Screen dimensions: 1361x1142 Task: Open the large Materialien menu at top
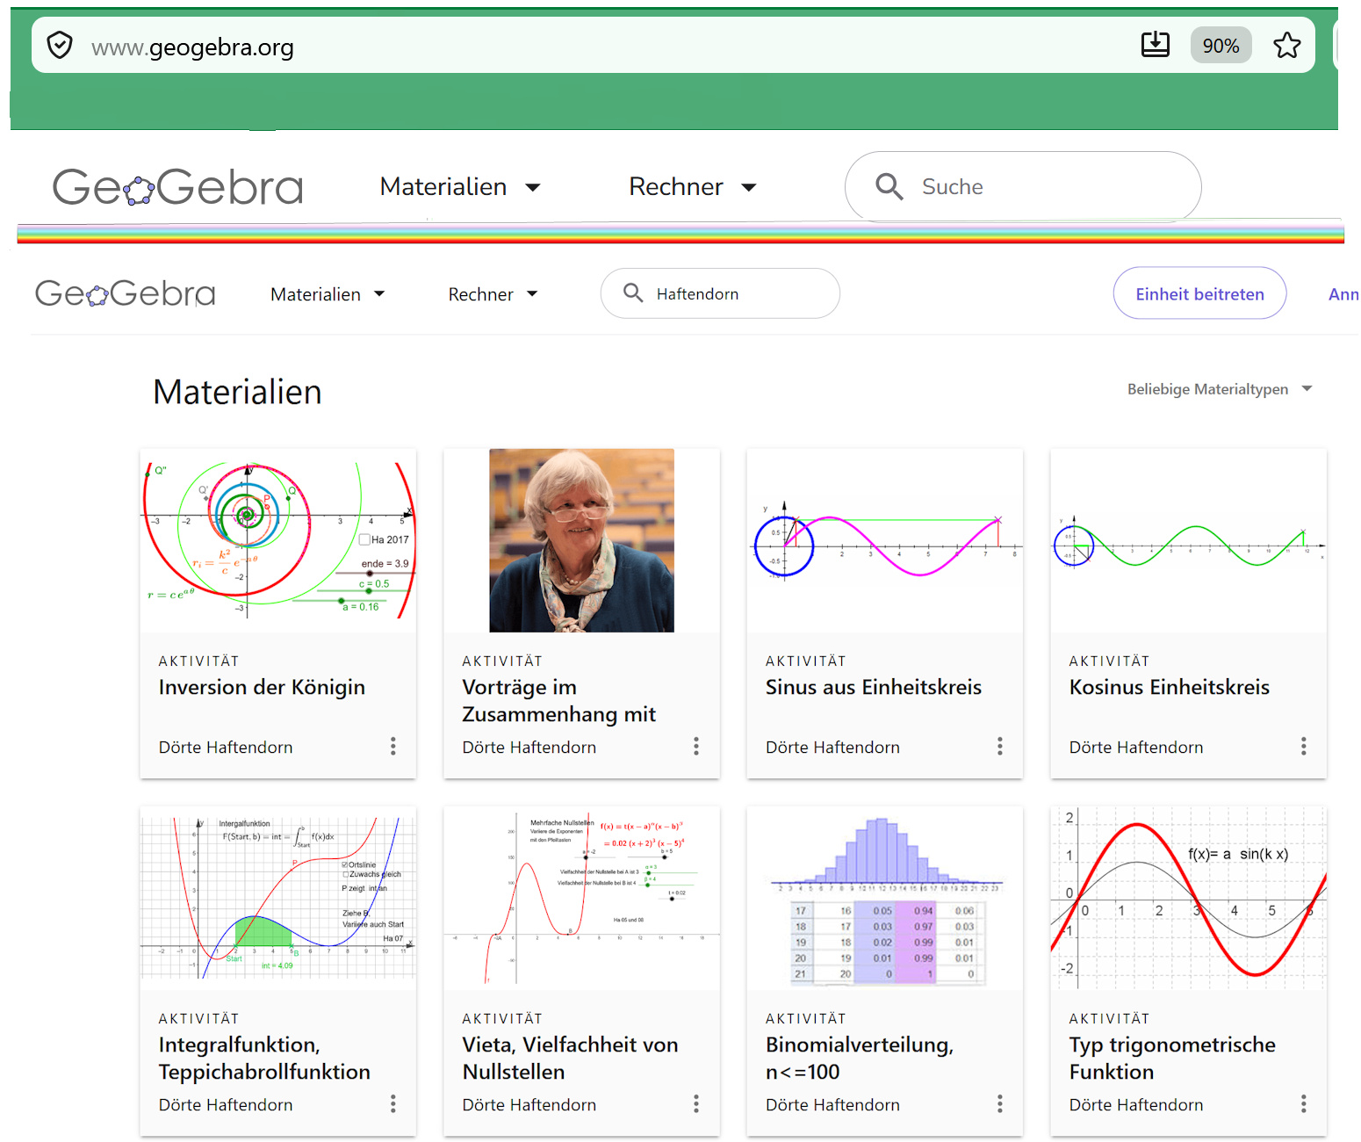(x=460, y=187)
